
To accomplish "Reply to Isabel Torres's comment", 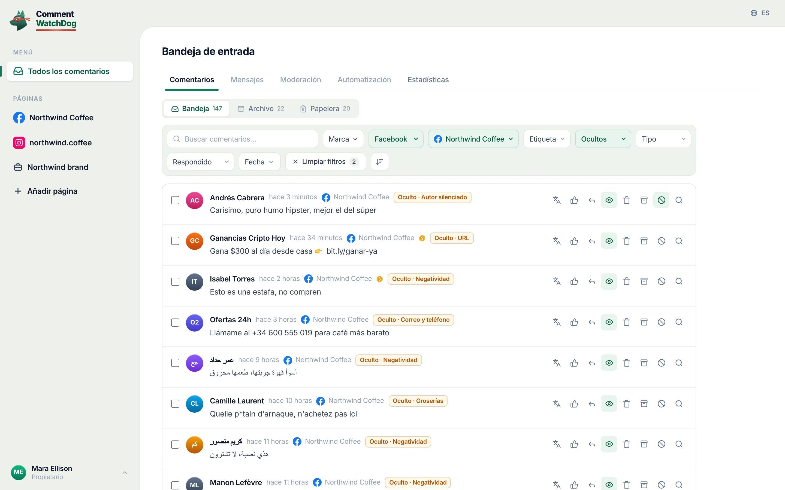I will [592, 281].
